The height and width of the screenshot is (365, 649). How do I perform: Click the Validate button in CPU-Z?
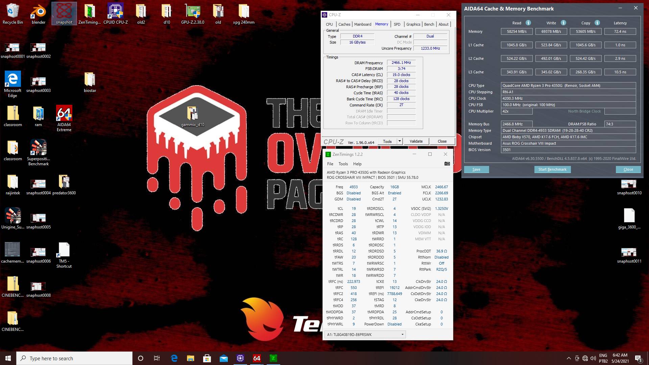pyautogui.click(x=416, y=141)
